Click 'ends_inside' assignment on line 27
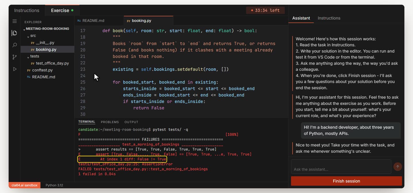The image size is (413, 193). pos(184,95)
